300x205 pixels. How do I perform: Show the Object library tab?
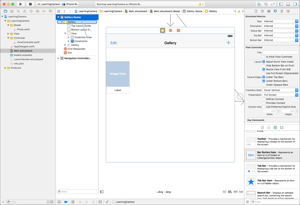(x=275, y=127)
